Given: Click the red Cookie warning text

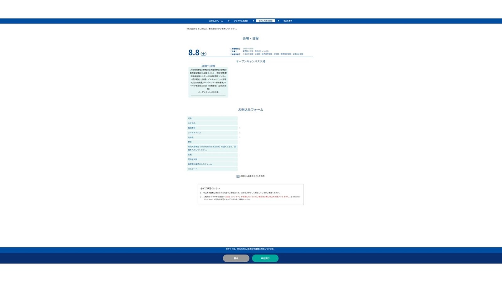Looking at the screenshot, I should (x=257, y=197).
